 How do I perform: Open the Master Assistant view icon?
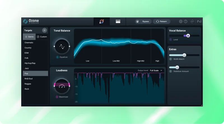coord(102,22)
